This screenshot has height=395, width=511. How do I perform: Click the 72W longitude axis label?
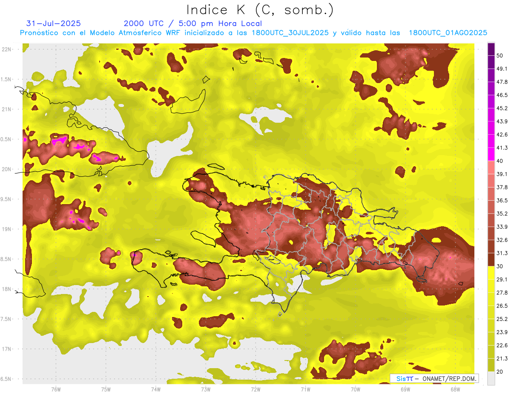tap(255, 389)
